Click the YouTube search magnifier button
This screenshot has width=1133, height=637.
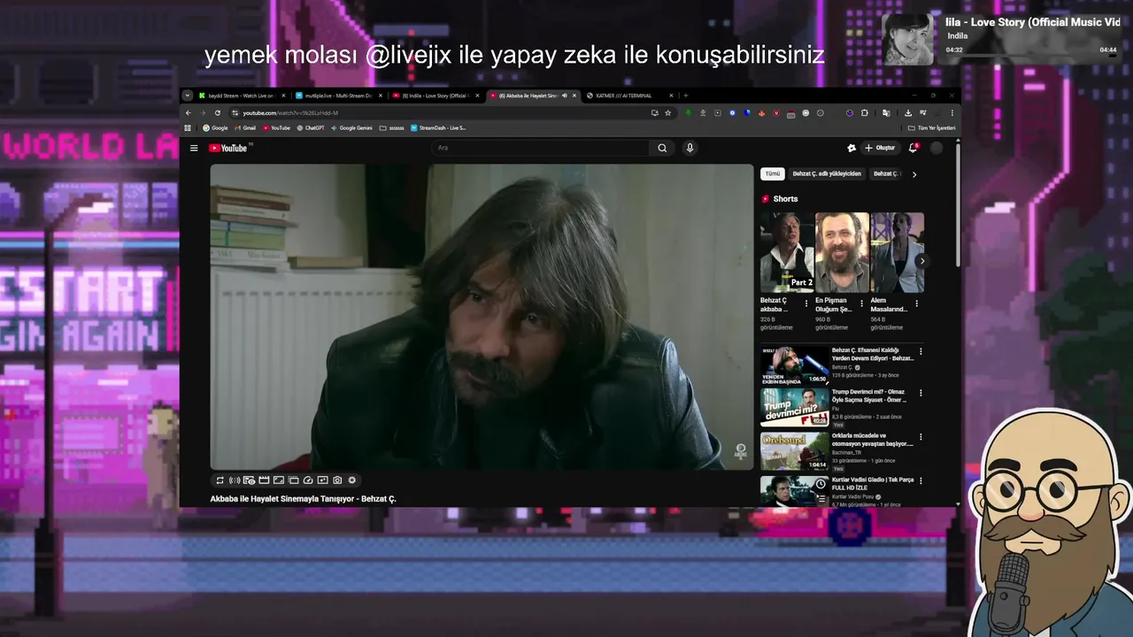point(662,148)
